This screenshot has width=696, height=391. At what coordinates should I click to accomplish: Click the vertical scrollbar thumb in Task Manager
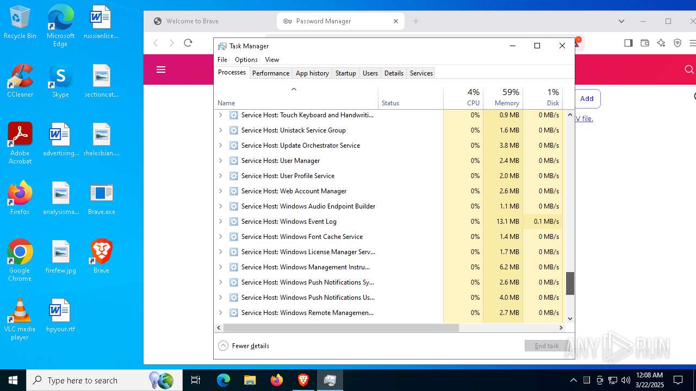click(570, 283)
